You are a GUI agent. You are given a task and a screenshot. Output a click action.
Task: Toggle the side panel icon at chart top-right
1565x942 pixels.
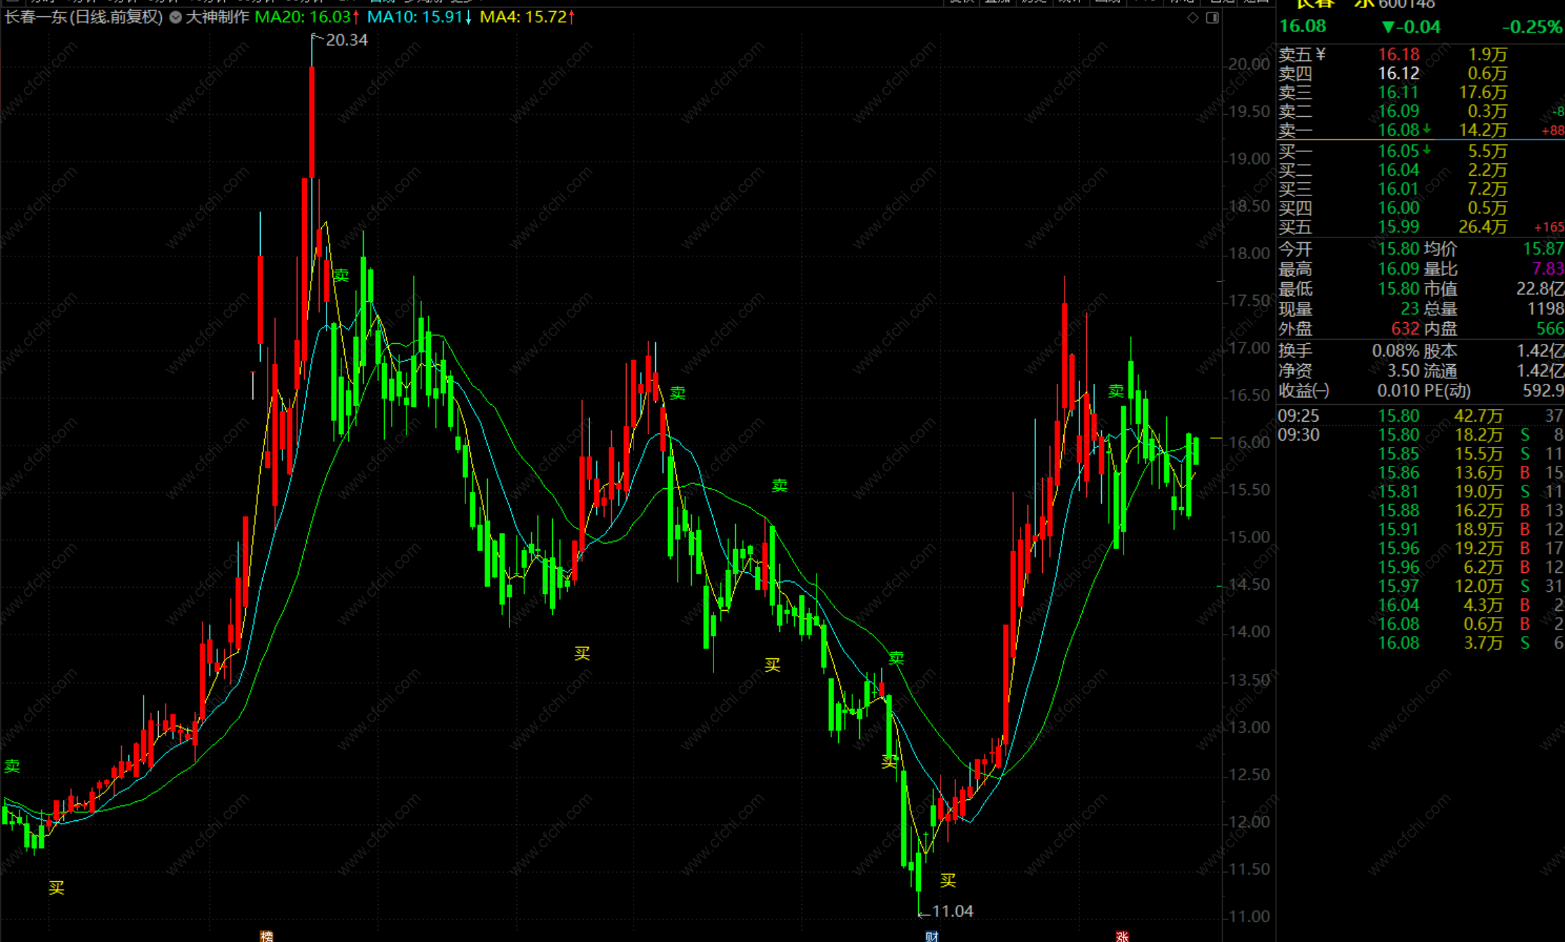click(1212, 18)
